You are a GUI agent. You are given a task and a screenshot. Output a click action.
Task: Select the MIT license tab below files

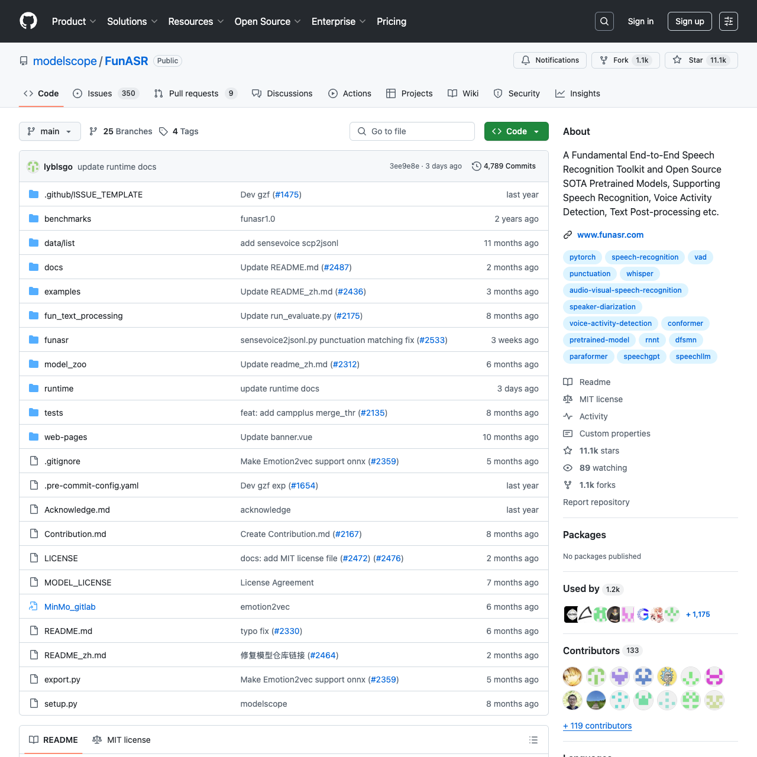pos(121,740)
